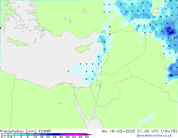Pick the 2–5 mm legend swatch
The width and height of the screenshot is (178, 138).
point(24,134)
